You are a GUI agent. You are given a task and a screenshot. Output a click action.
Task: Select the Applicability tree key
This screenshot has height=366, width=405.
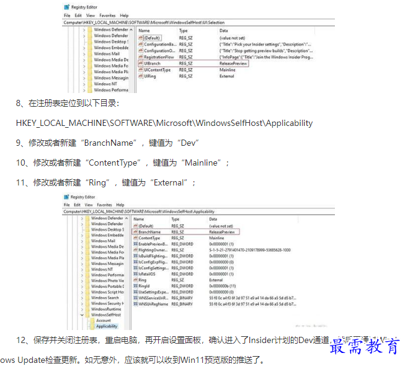click(107, 326)
